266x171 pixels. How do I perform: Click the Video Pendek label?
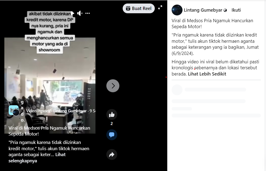pyautogui.click(x=38, y=111)
